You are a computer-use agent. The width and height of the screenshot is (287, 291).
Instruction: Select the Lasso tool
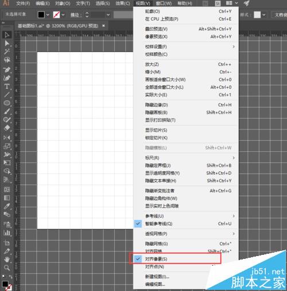click(x=7, y=60)
